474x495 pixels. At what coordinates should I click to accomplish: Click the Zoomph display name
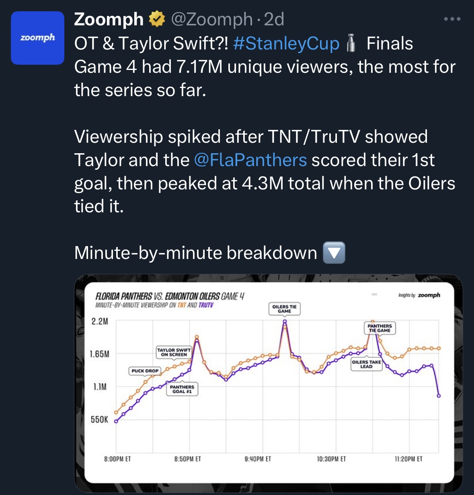[x=109, y=19]
